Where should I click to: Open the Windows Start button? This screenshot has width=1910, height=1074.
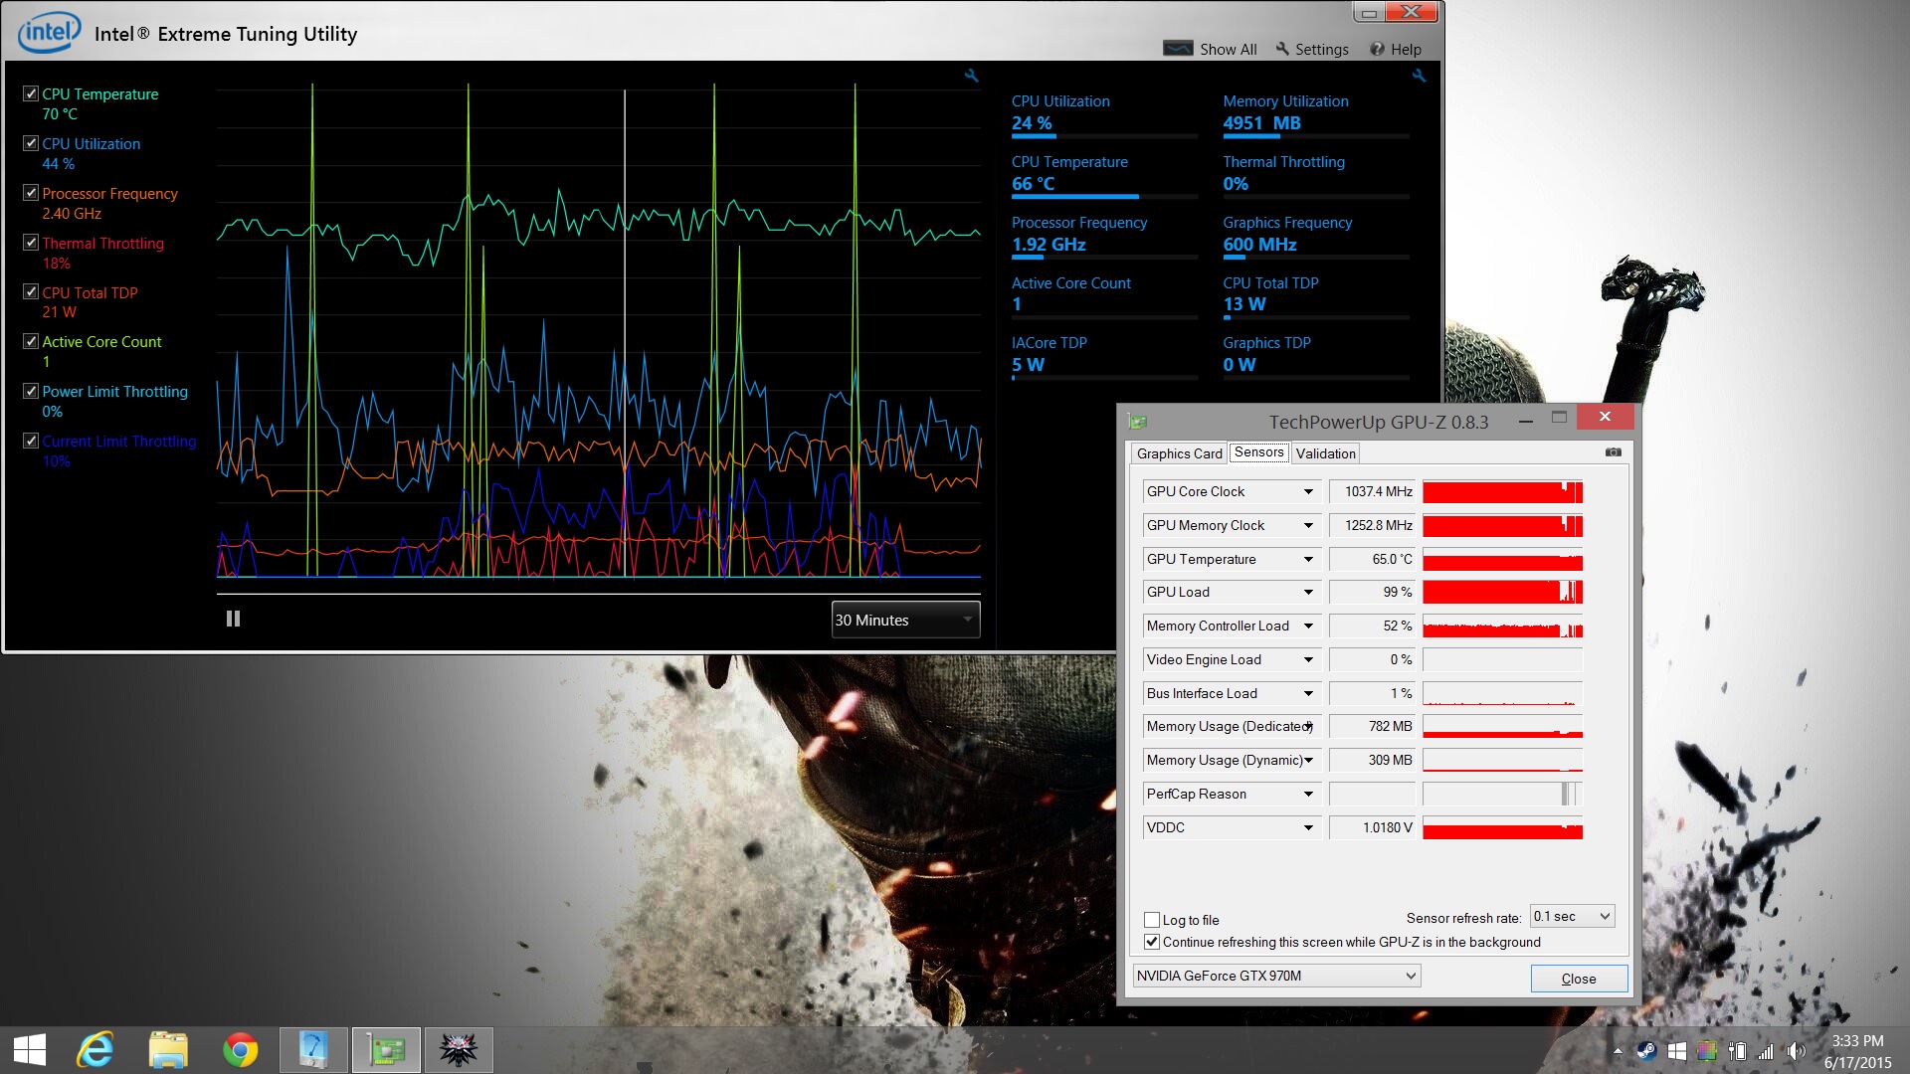(x=30, y=1050)
